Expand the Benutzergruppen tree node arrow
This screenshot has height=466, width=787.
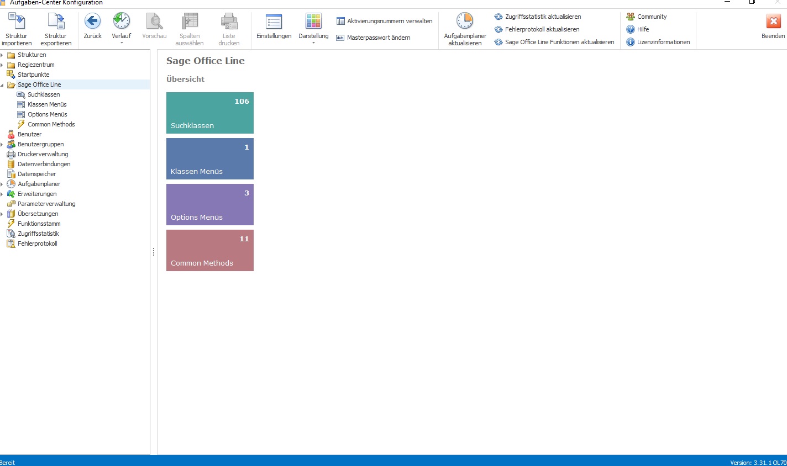click(x=2, y=144)
